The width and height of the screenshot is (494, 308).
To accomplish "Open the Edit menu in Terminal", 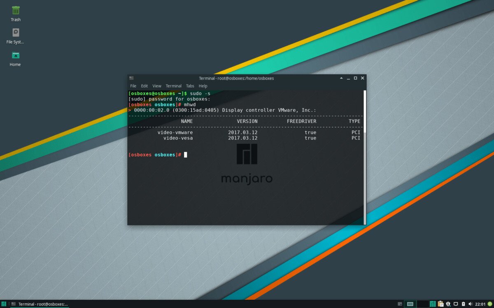I will 144,86.
